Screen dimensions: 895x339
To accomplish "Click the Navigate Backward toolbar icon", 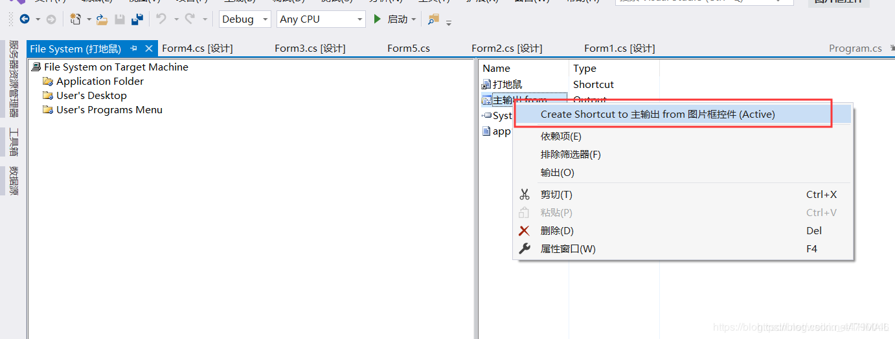I will [25, 19].
